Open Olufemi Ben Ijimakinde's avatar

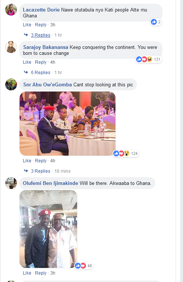point(11,183)
